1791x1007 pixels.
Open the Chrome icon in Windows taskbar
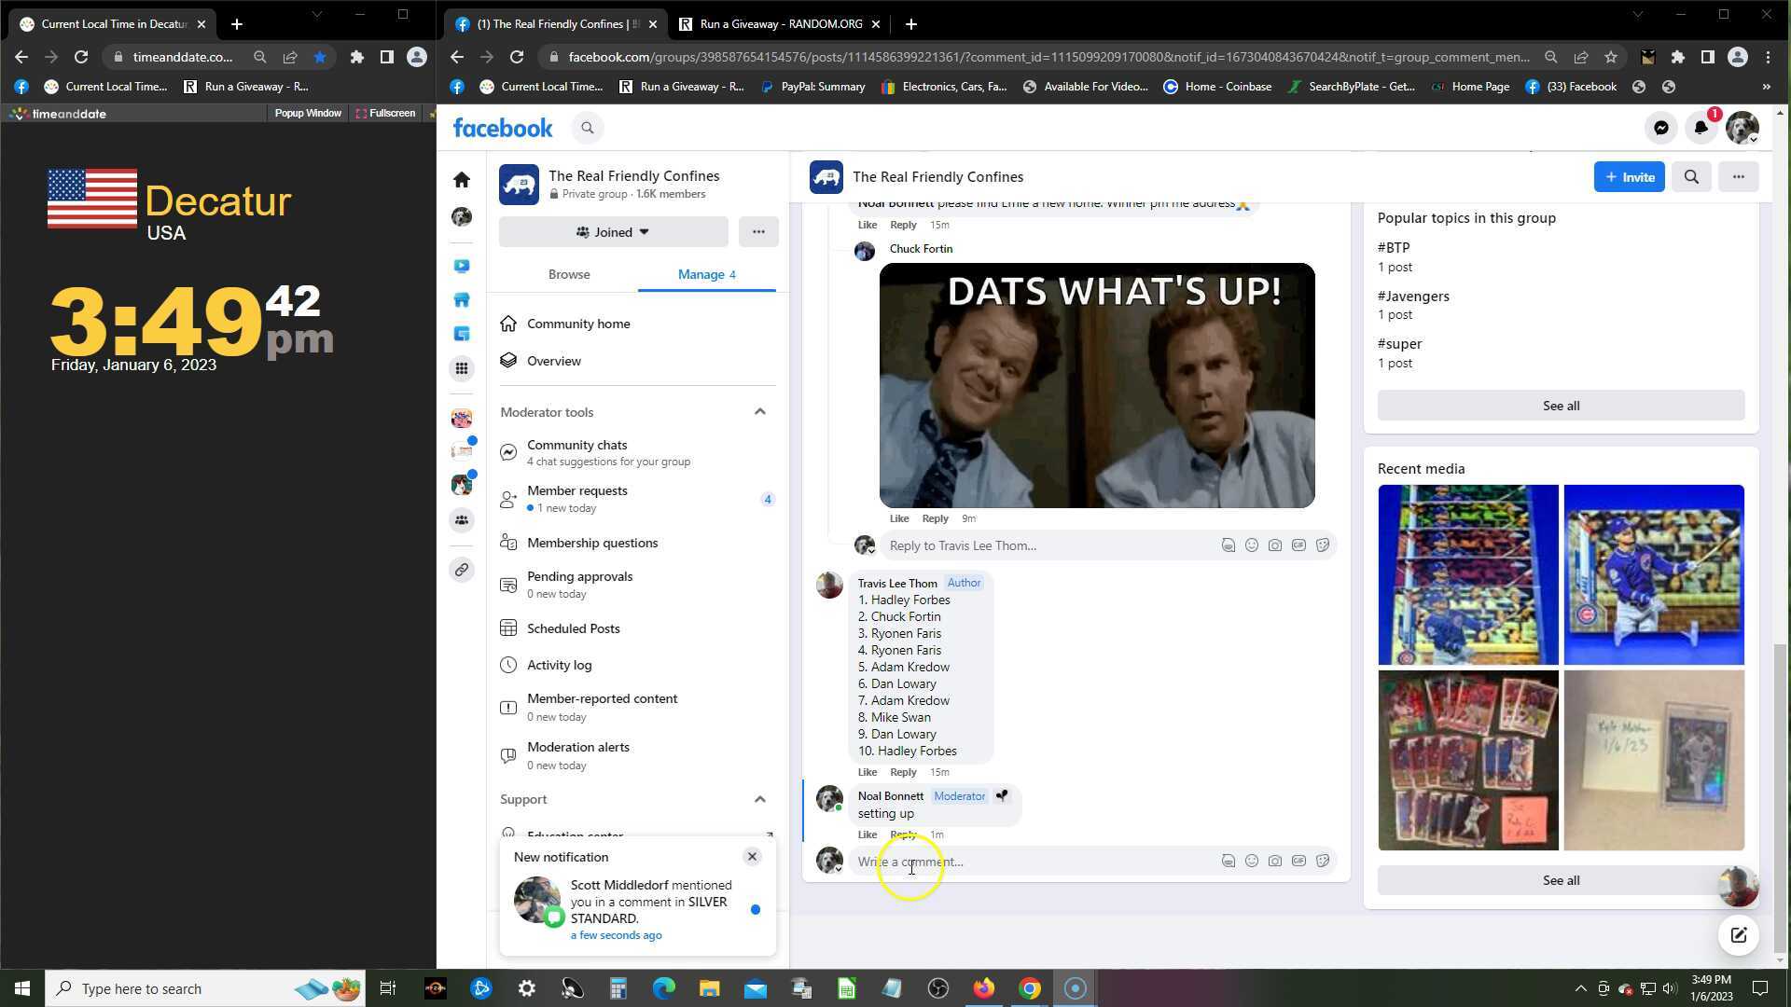point(1029,988)
